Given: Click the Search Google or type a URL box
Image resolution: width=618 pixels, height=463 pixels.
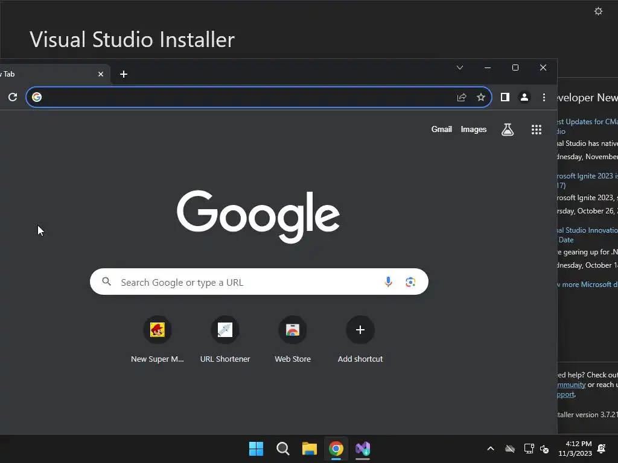Looking at the screenshot, I should pyautogui.click(x=259, y=282).
